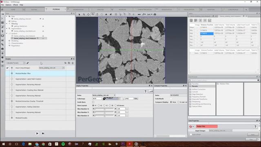Open the Tool Properties help question mark

tap(255, 127)
